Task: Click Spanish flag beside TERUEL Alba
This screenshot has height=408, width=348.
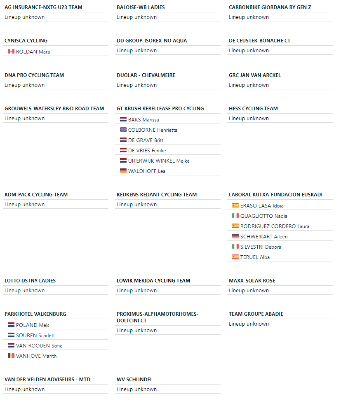Action: coord(235,256)
